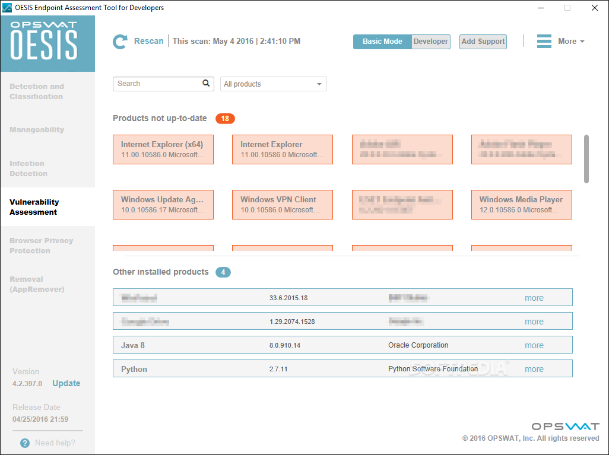Expand the More dropdown arrow
The height and width of the screenshot is (455, 609).
point(582,42)
